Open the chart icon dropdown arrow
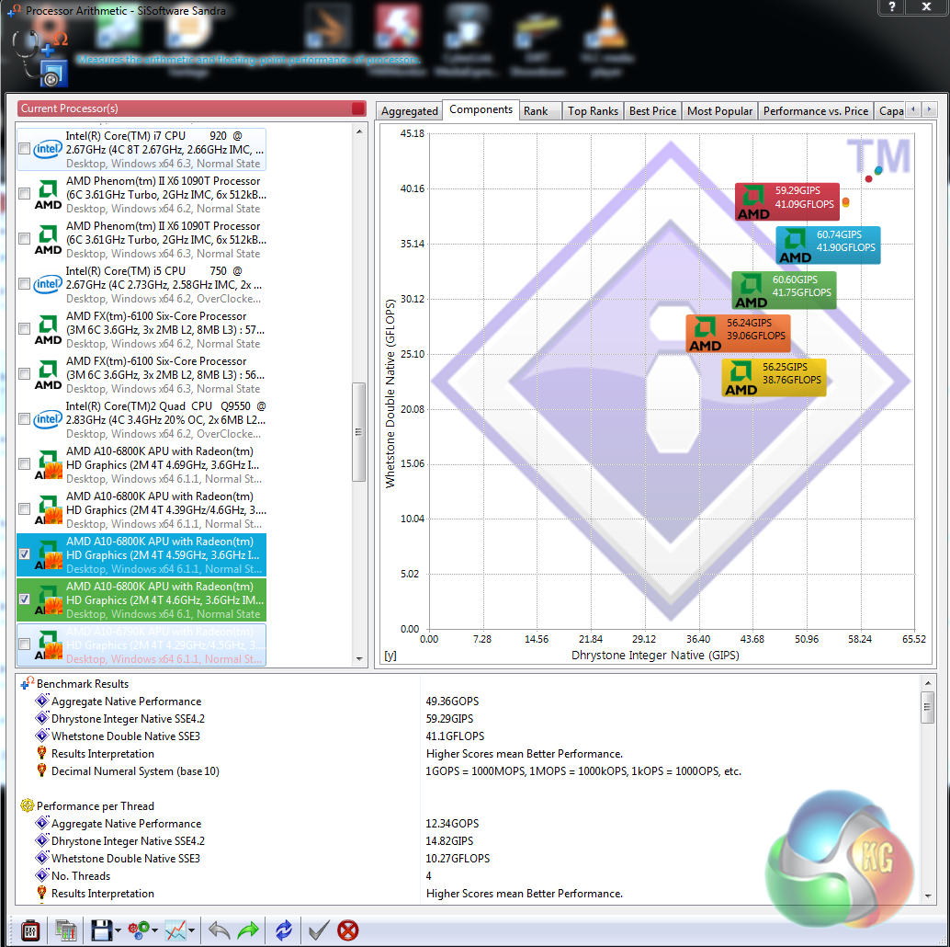The image size is (950, 947). 191,930
